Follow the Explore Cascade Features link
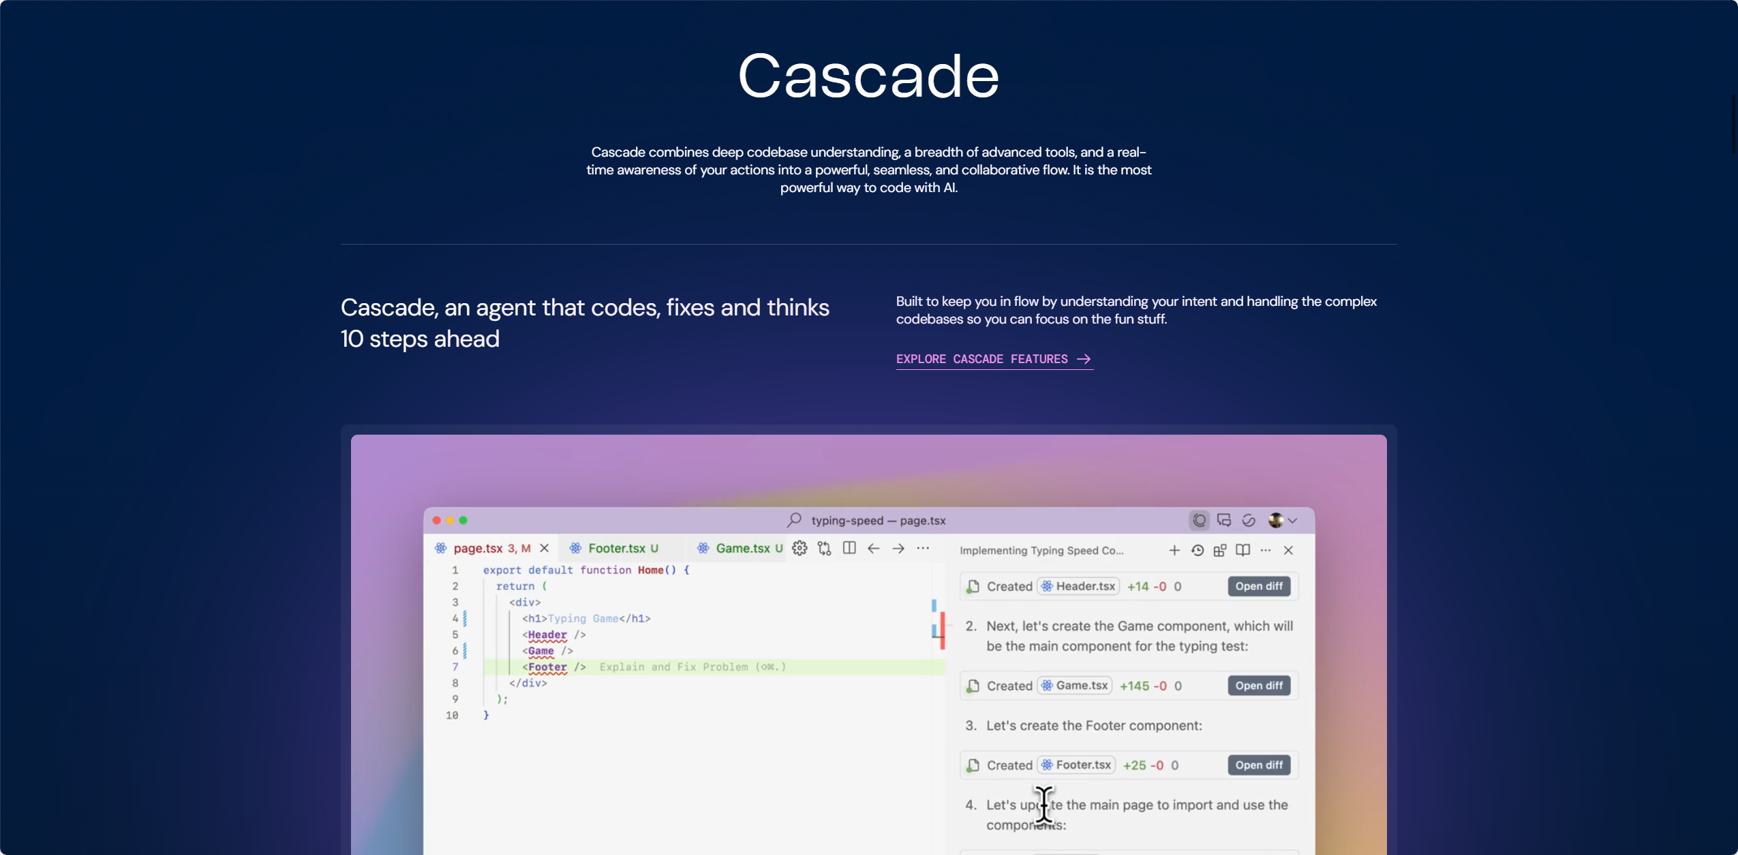The image size is (1738, 855). coord(994,359)
